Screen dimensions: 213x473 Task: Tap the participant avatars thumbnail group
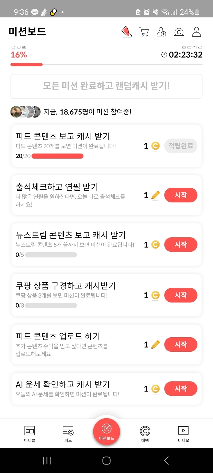tap(25, 112)
